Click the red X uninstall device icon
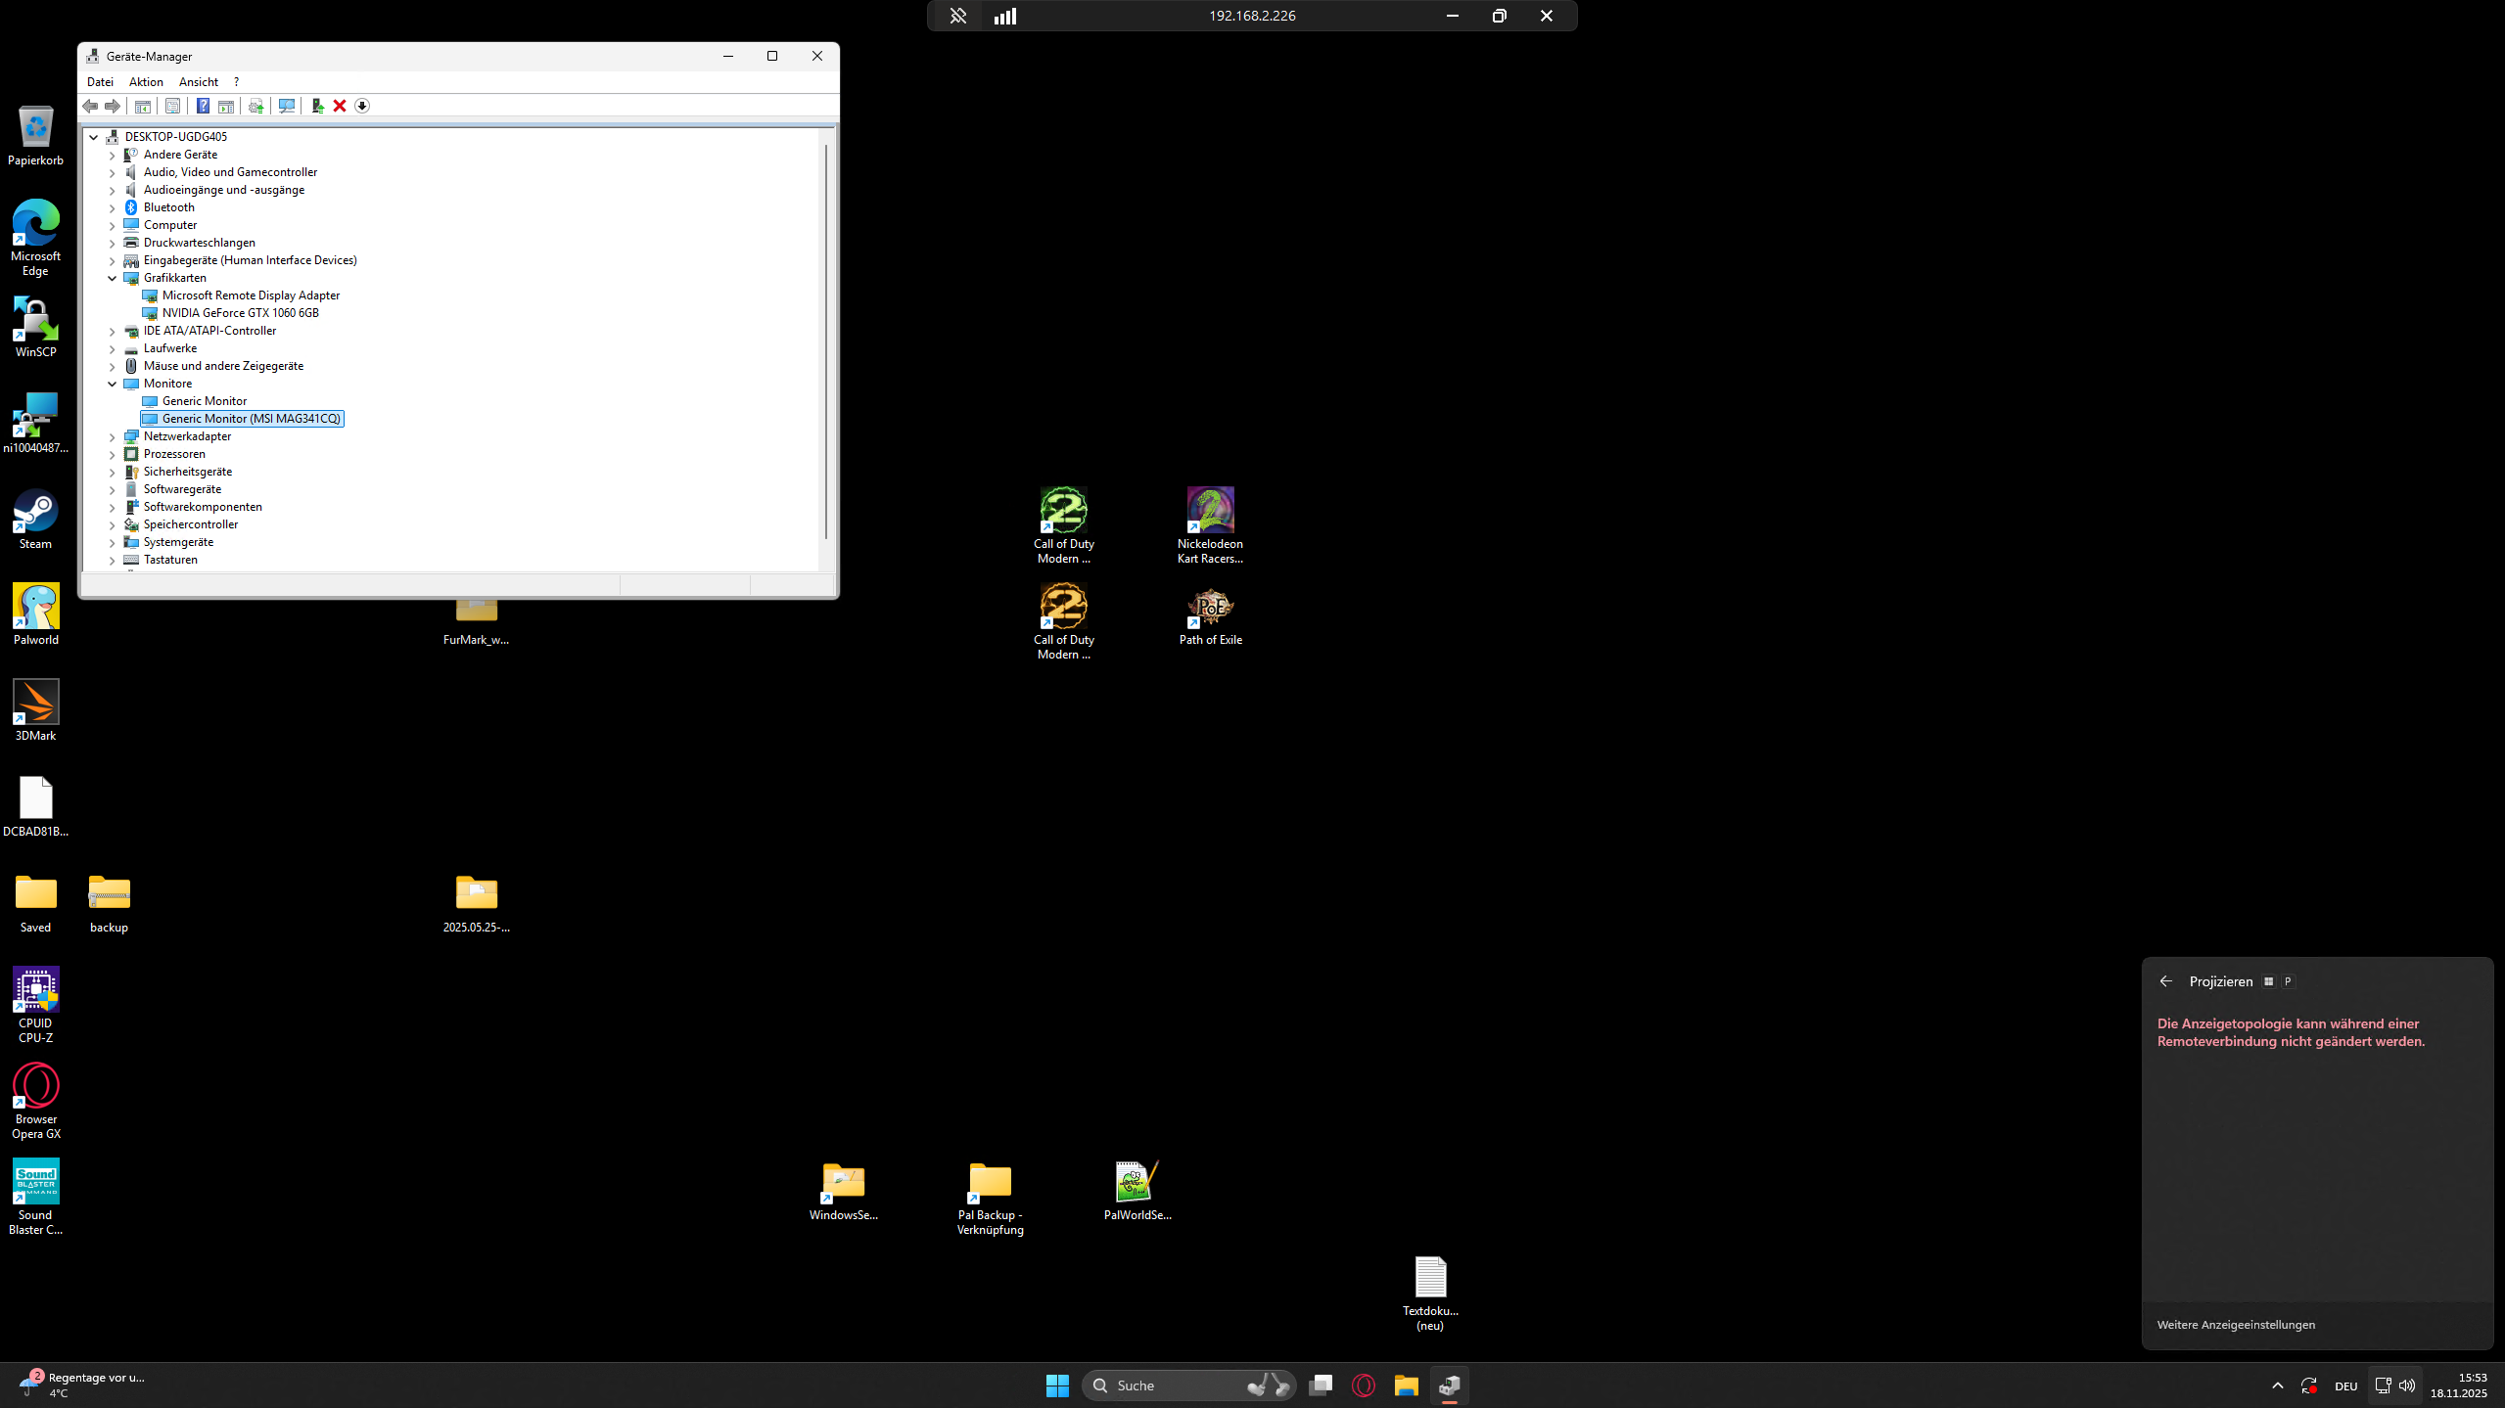The image size is (2505, 1408). [340, 106]
